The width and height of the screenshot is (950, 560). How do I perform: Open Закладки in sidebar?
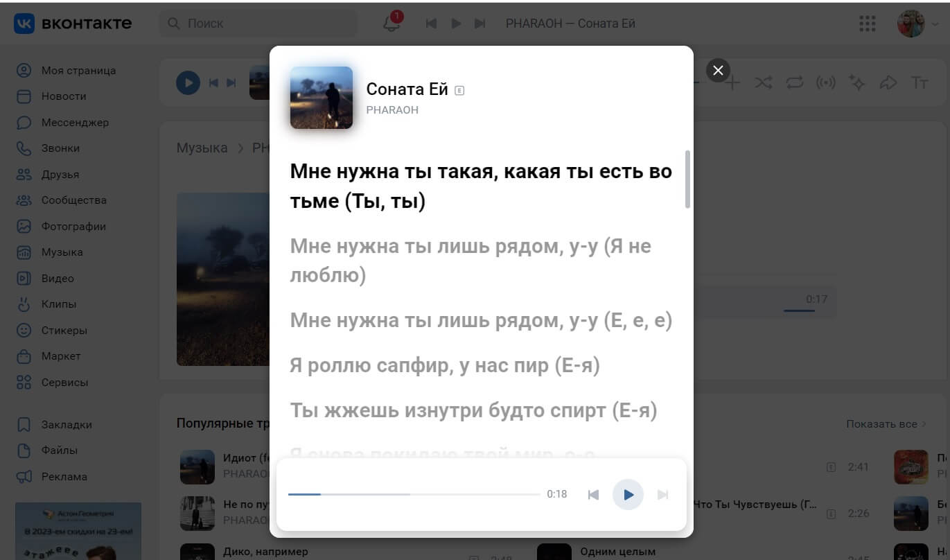click(x=54, y=425)
